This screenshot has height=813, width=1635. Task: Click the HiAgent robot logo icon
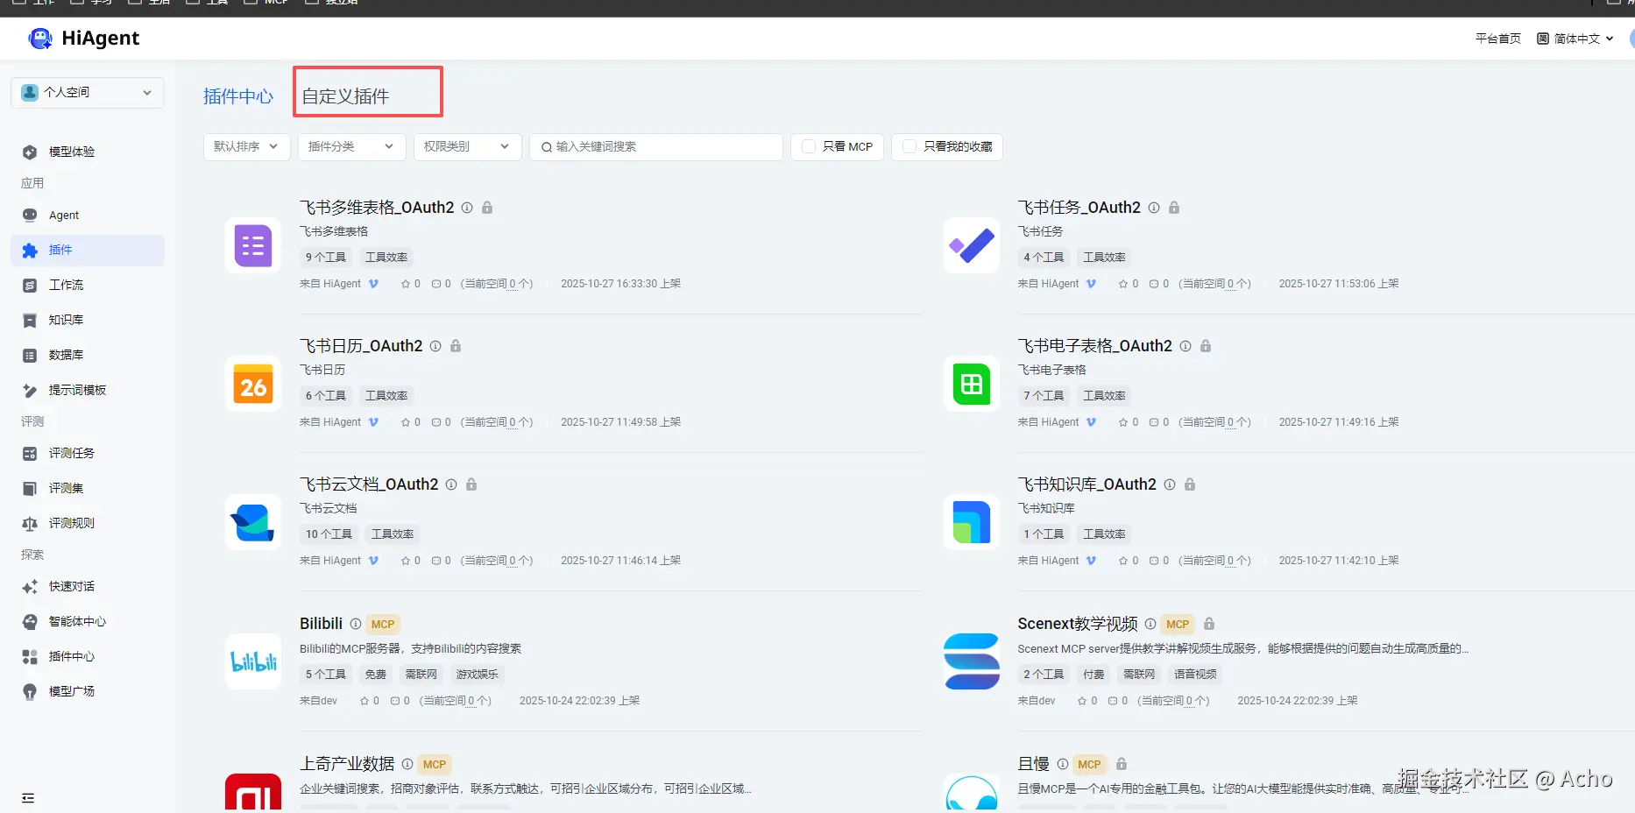pyautogui.click(x=40, y=39)
